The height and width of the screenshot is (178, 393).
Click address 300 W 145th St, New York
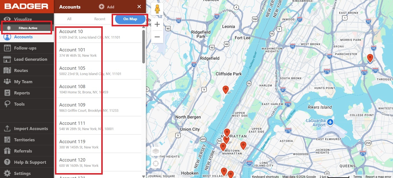click(x=79, y=147)
